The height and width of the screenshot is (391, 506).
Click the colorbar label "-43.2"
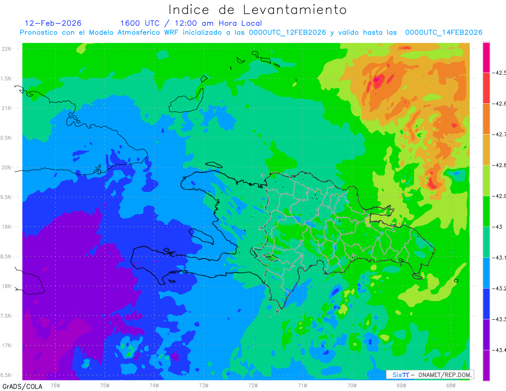(499, 289)
